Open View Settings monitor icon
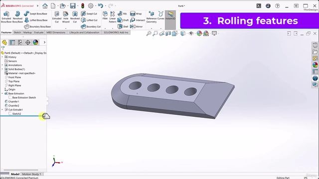This screenshot has width=319, height=179. pyautogui.click(x=214, y=33)
